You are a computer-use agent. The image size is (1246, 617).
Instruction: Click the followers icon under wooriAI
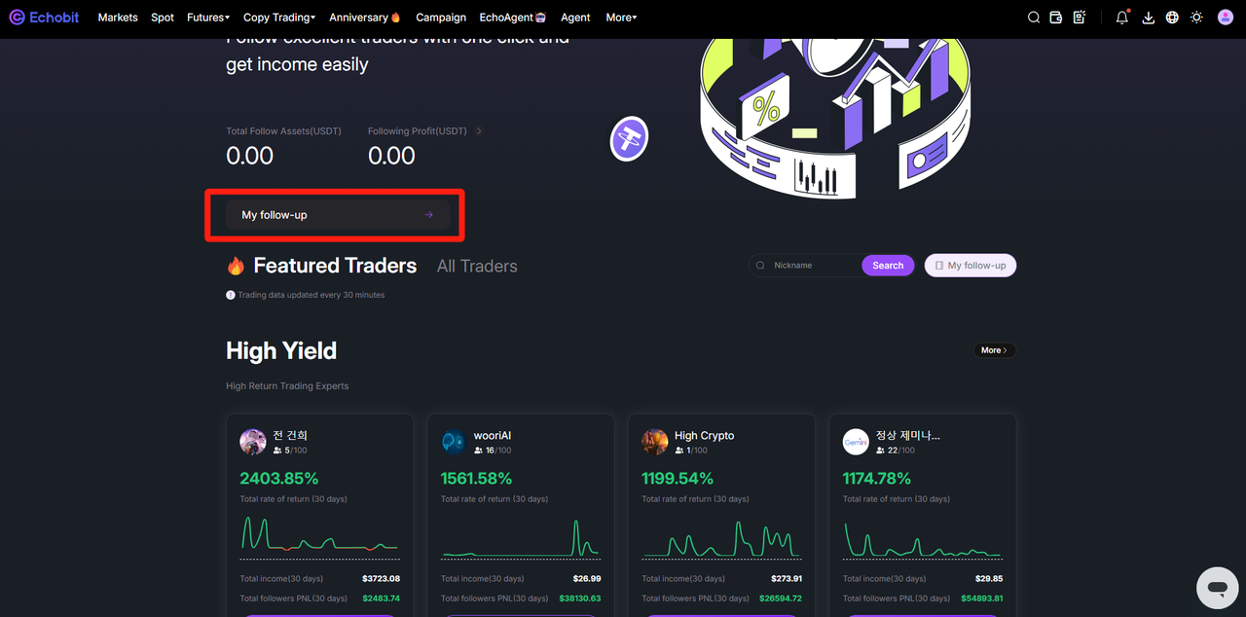pyautogui.click(x=479, y=451)
